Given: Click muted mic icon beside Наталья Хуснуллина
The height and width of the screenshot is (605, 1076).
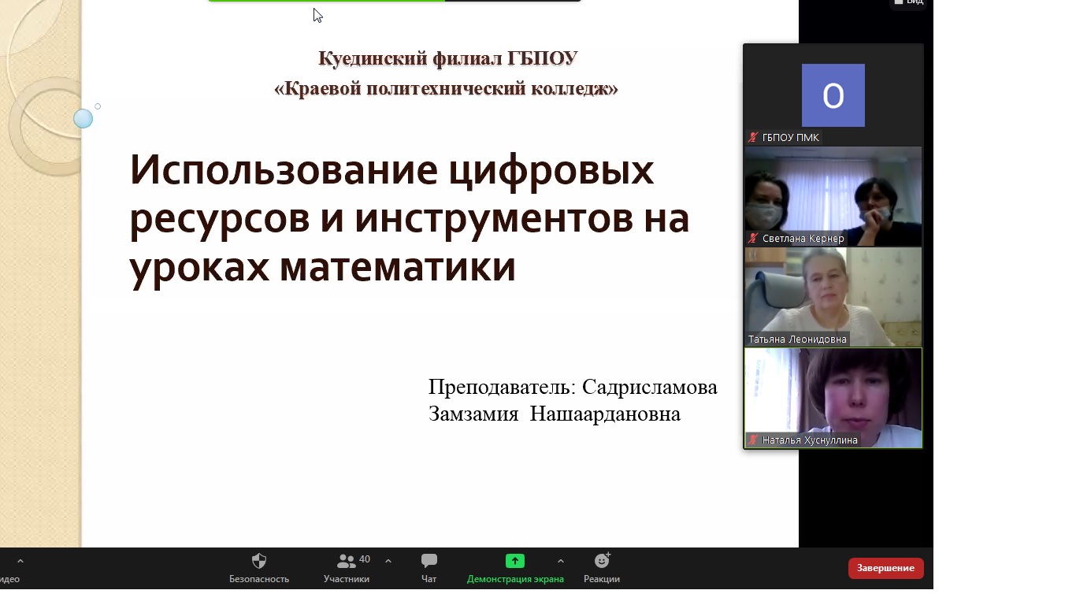Looking at the screenshot, I should tap(753, 440).
